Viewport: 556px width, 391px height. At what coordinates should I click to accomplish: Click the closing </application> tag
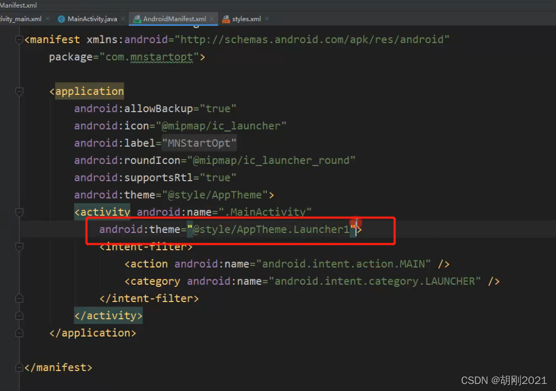coord(93,333)
